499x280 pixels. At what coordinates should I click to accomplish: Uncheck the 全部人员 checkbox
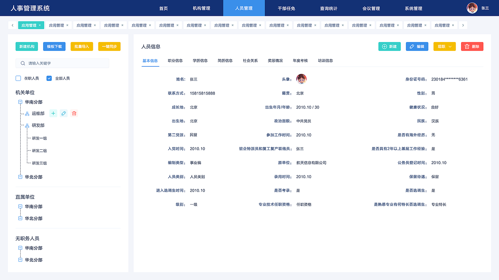point(48,78)
